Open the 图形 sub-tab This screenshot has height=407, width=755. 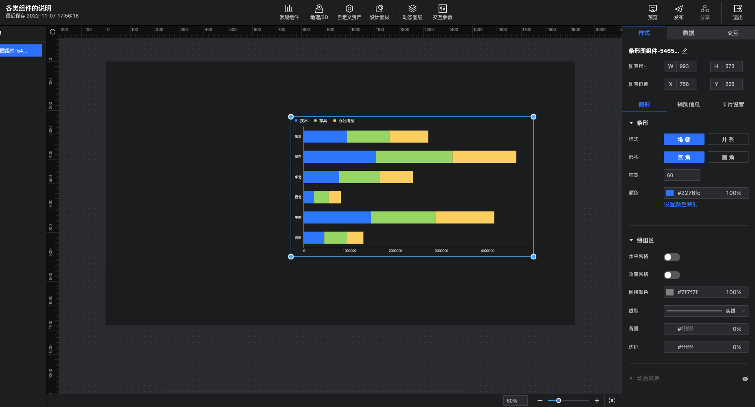(x=644, y=105)
